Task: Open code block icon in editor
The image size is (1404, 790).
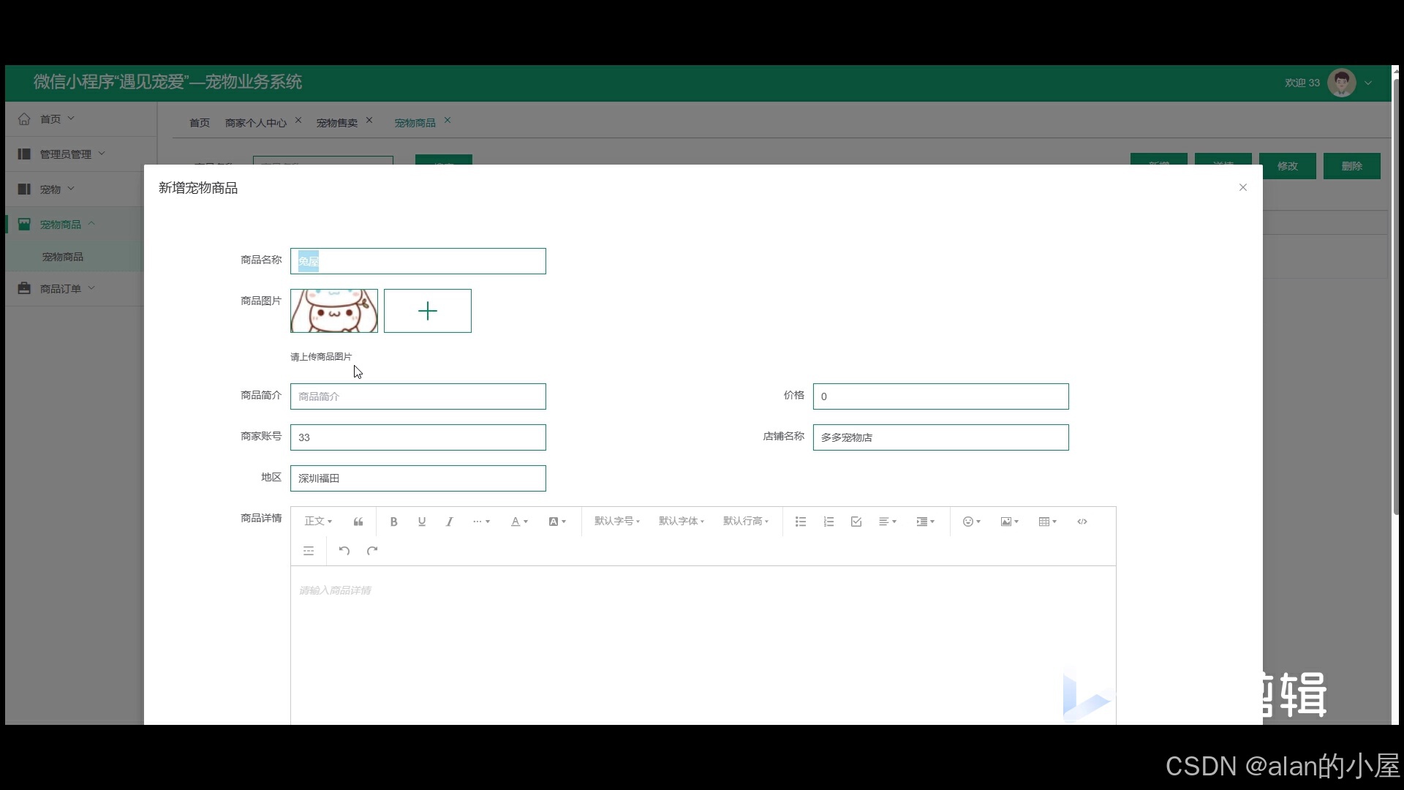Action: pos(1082,522)
